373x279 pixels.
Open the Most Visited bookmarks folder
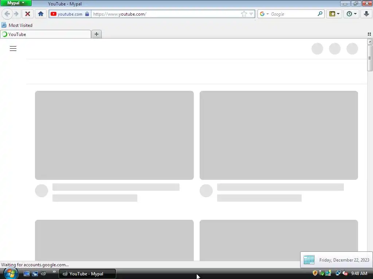[x=17, y=25]
